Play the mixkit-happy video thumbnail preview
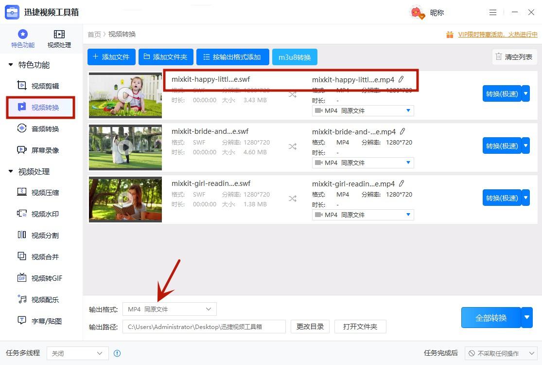 [x=125, y=95]
